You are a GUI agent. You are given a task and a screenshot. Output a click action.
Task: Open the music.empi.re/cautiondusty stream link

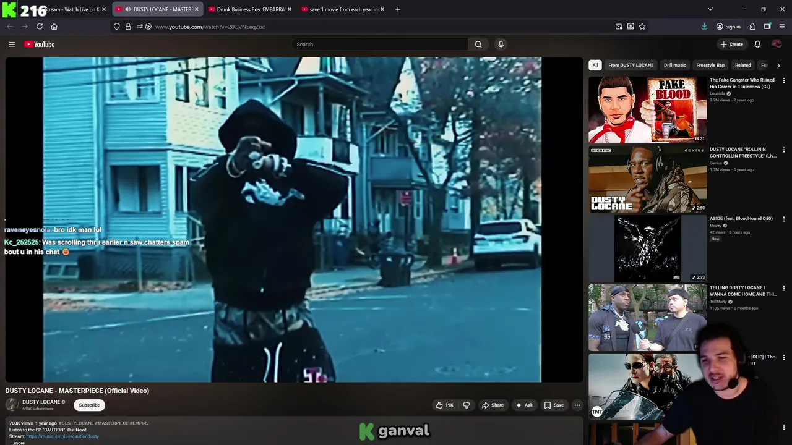tap(62, 436)
